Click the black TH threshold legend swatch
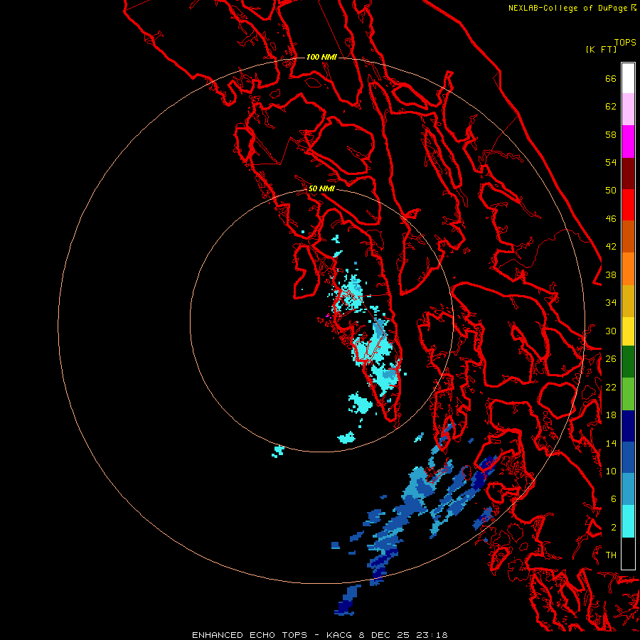Screen dimensions: 640x640 pyautogui.click(x=628, y=553)
